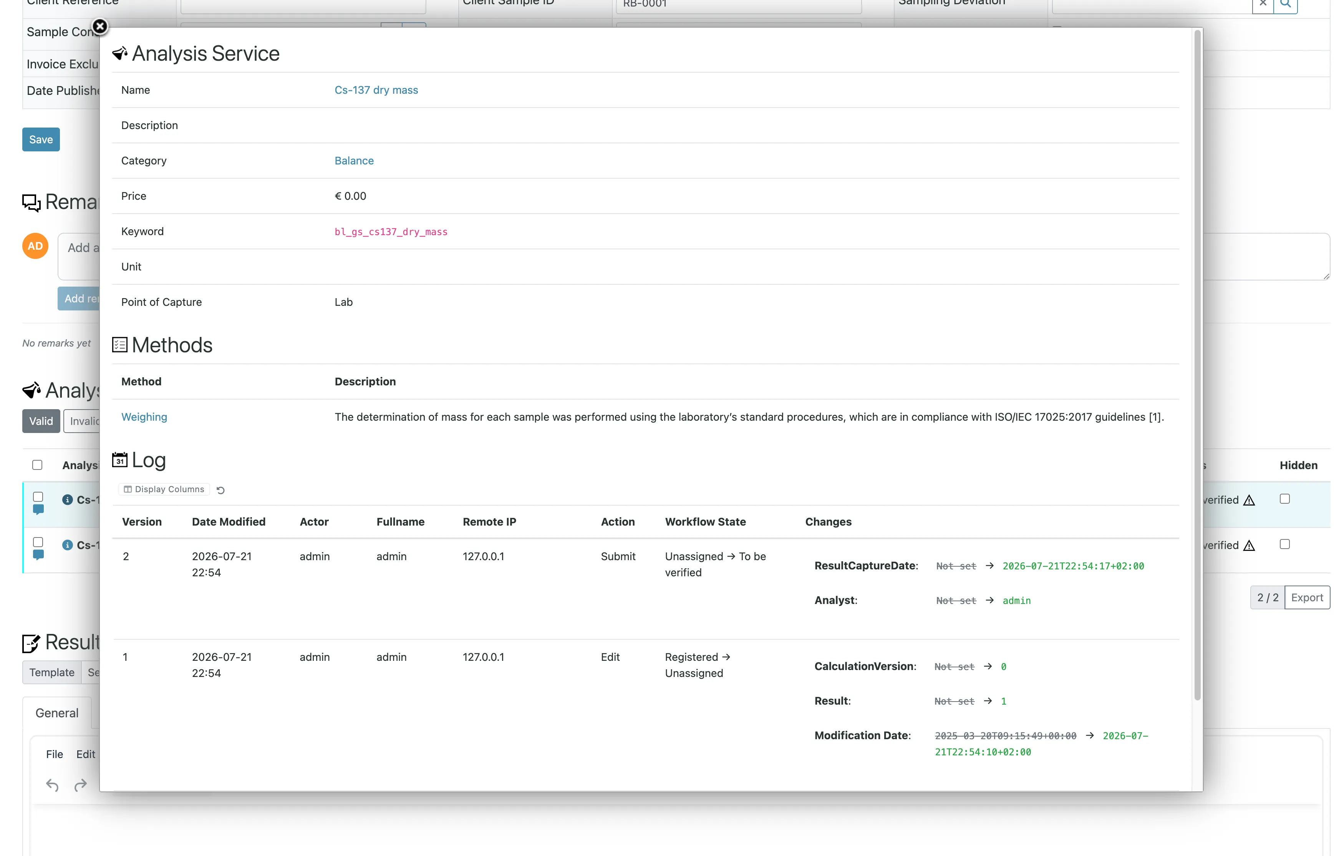Click the Version column header in Log
This screenshot has width=1339, height=856.
142,522
